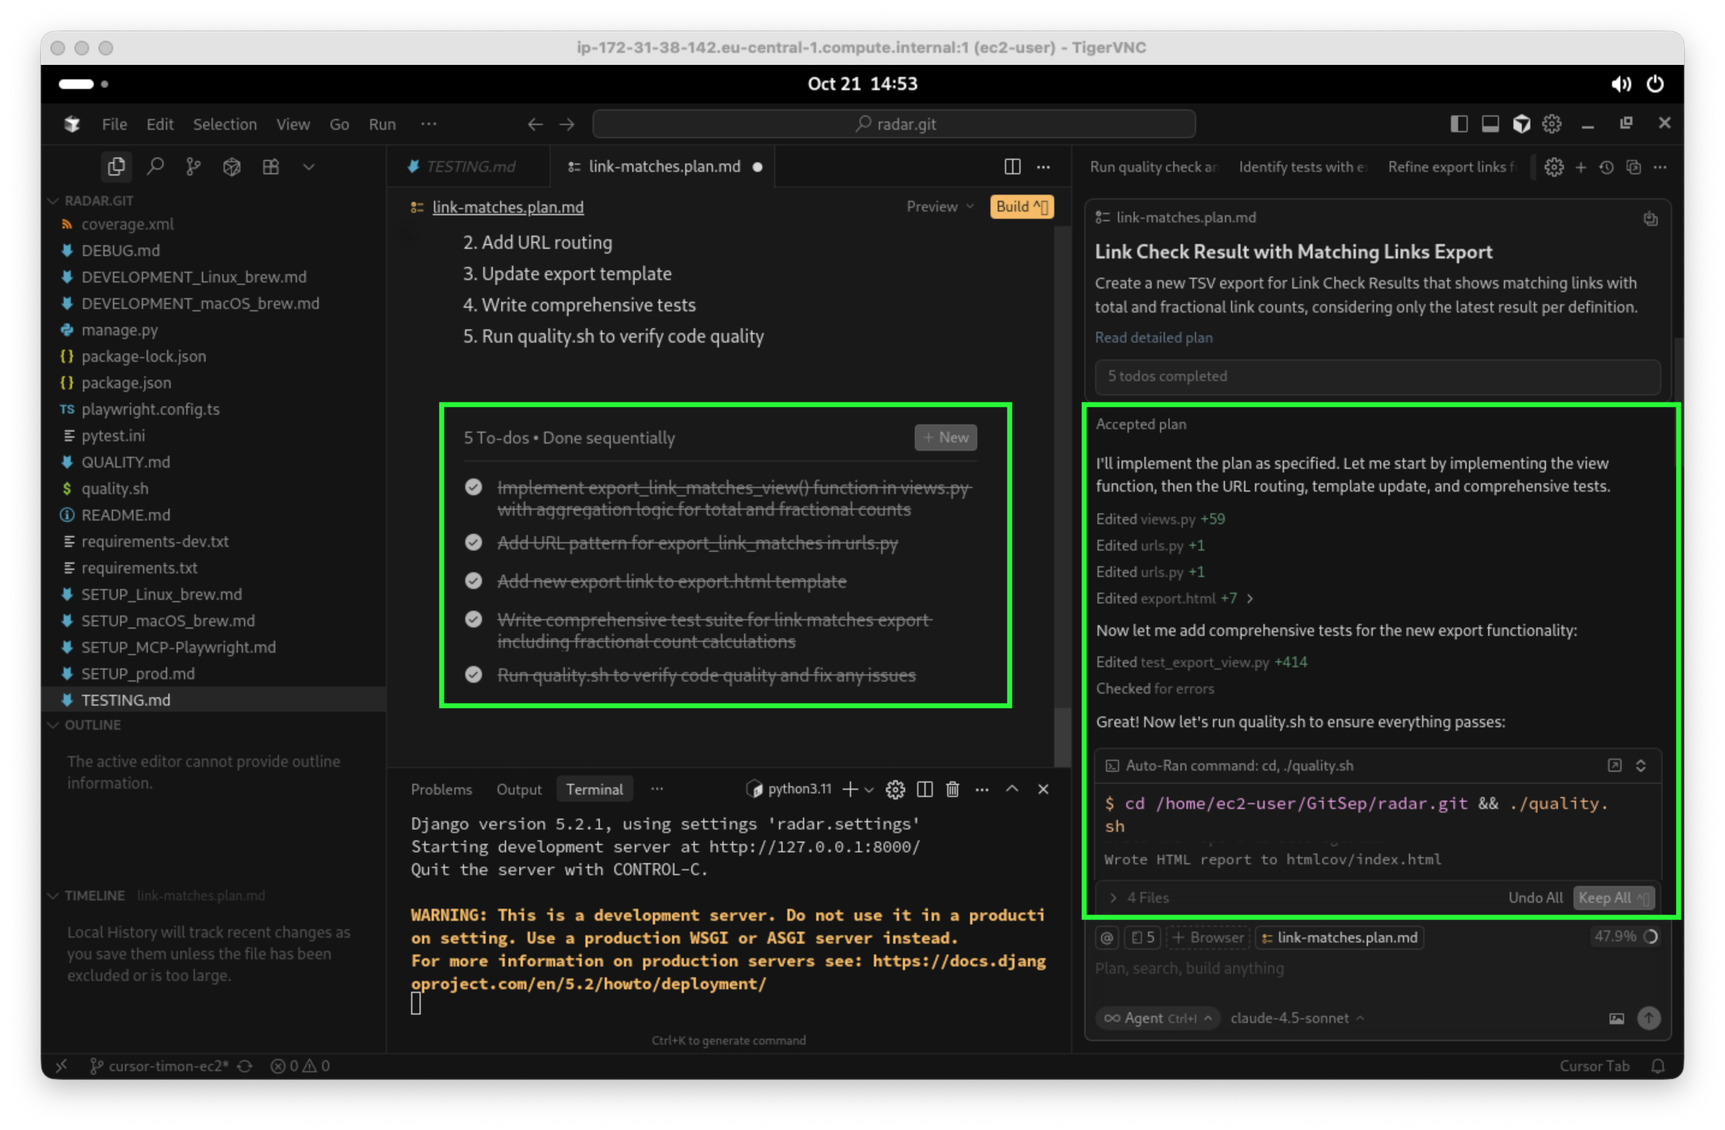Switch to the TESTING.md editor tab
The image size is (1725, 1130).
tap(469, 166)
